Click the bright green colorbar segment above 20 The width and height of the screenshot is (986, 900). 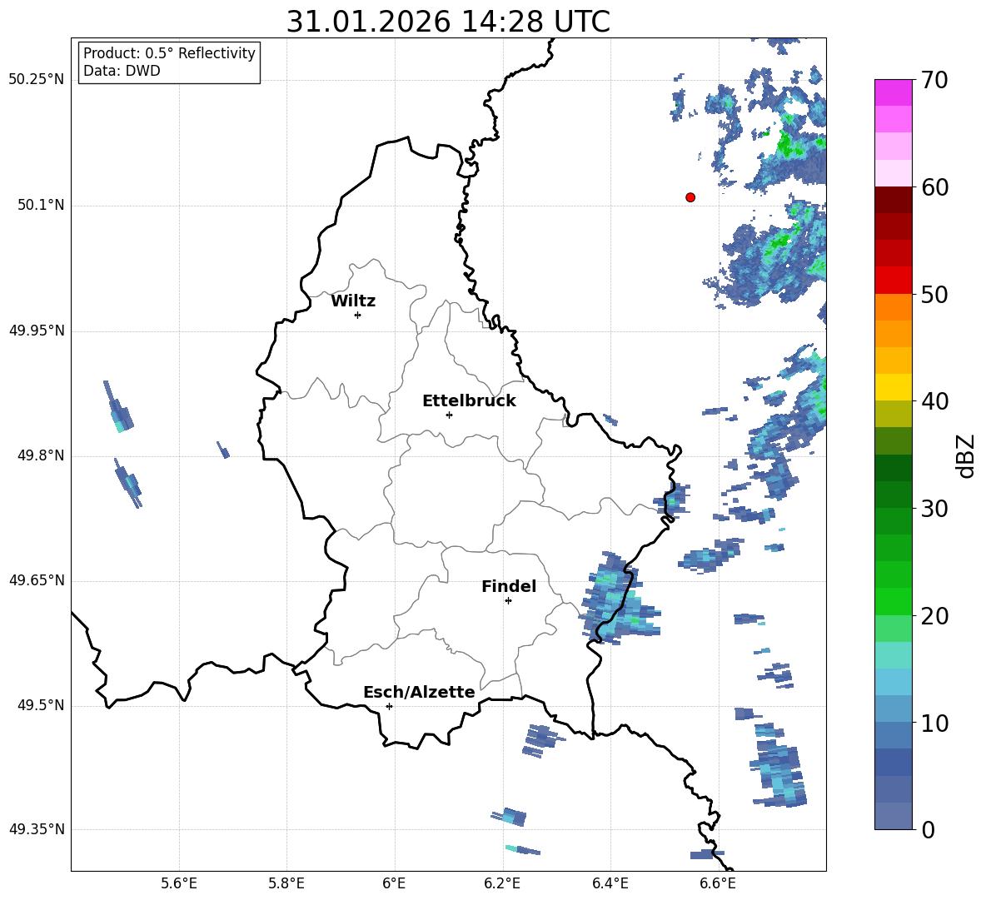893,601
